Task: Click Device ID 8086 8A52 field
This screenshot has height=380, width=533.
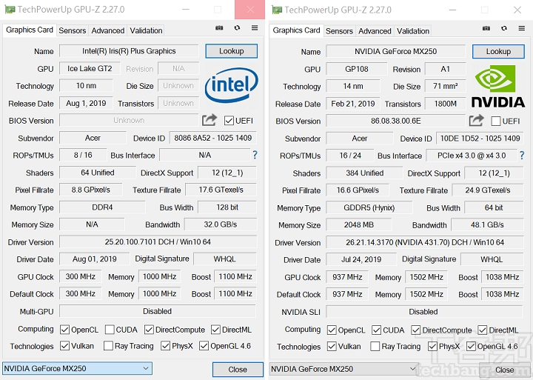Action: (x=212, y=138)
